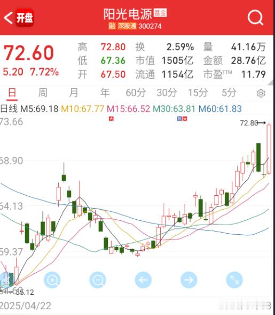Switch to the 60分 chart tab

click(x=136, y=93)
